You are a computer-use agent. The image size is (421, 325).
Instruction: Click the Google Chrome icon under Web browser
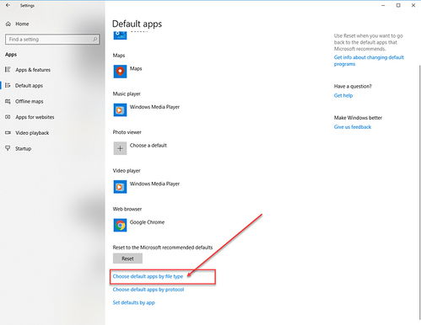click(x=120, y=225)
